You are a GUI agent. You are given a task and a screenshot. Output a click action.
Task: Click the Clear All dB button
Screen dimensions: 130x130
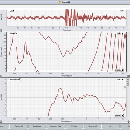click(x=92, y=126)
